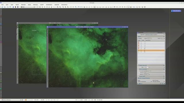Open the view selector dropdown in status bar
The image size is (184, 103).
coord(11,100)
